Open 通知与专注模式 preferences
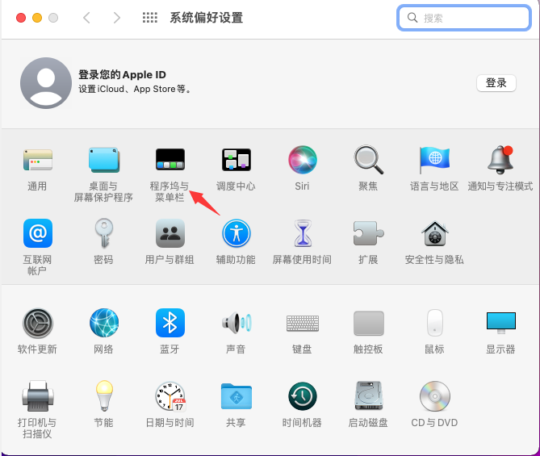 coord(500,160)
